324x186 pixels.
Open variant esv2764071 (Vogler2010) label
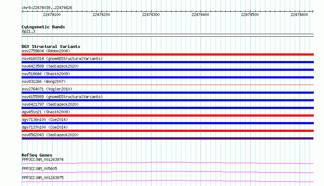(47, 89)
